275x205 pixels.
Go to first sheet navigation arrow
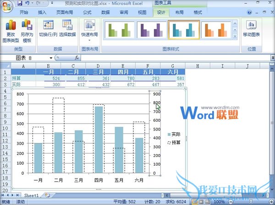click(x=3, y=195)
